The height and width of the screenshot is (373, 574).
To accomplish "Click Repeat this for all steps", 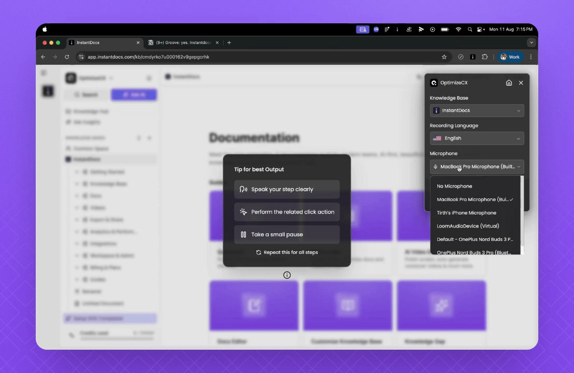I will (287, 252).
